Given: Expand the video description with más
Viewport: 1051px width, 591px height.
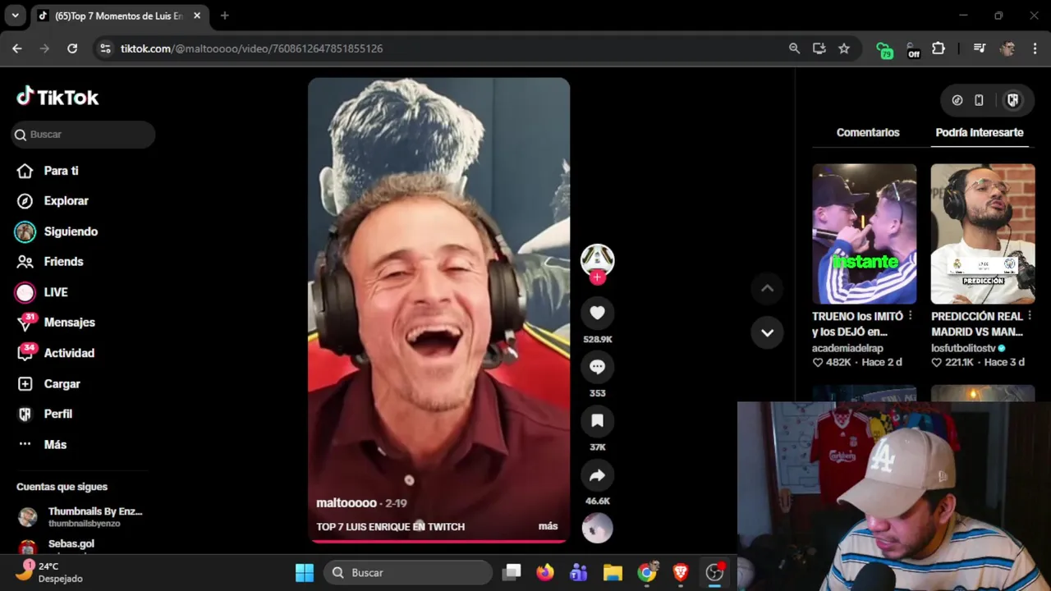Looking at the screenshot, I should (548, 526).
